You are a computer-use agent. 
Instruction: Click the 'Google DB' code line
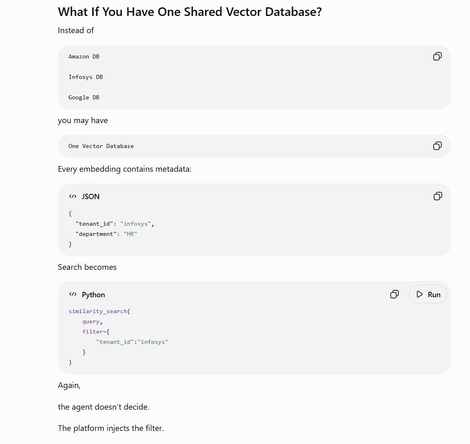(84, 97)
